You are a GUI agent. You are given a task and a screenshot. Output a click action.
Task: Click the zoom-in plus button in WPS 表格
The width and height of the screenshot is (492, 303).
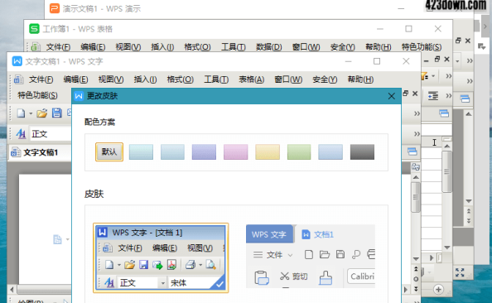pyautogui.click(x=438, y=289)
